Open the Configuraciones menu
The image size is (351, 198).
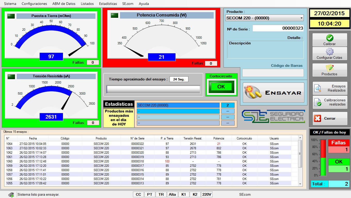coord(34,4)
